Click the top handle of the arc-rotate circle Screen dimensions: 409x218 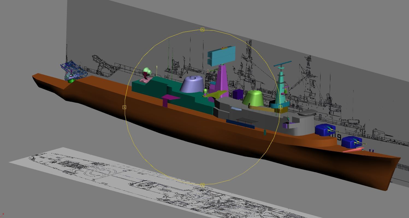pos(202,29)
